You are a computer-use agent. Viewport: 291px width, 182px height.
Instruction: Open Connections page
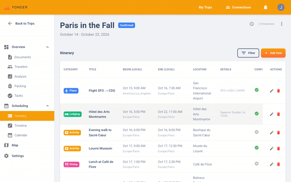click(238, 7)
